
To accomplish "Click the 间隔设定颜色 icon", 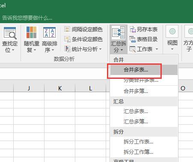I will coord(67,29).
